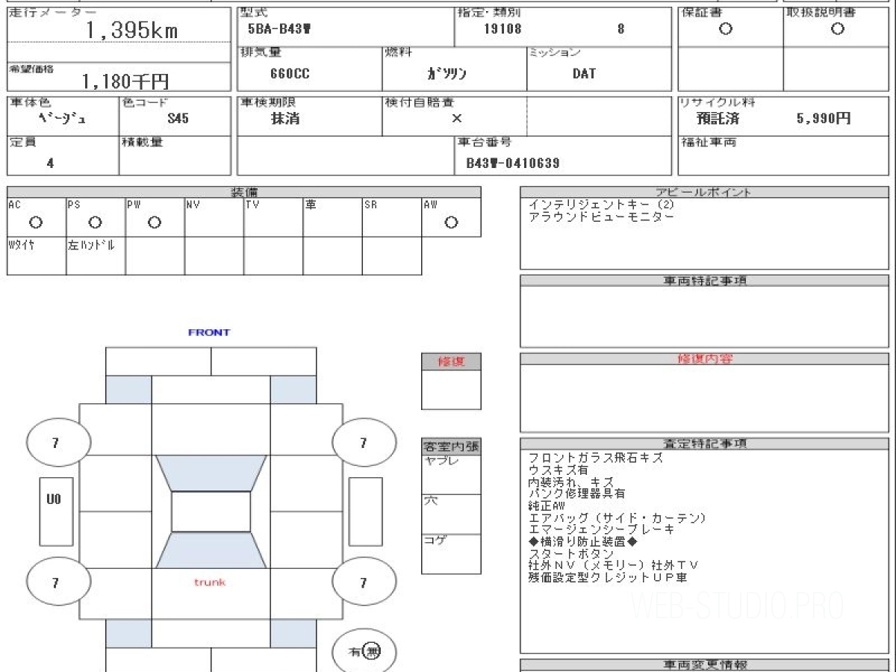The image size is (896, 672).
Task: Select the PS equipment circle
Action: click(95, 223)
